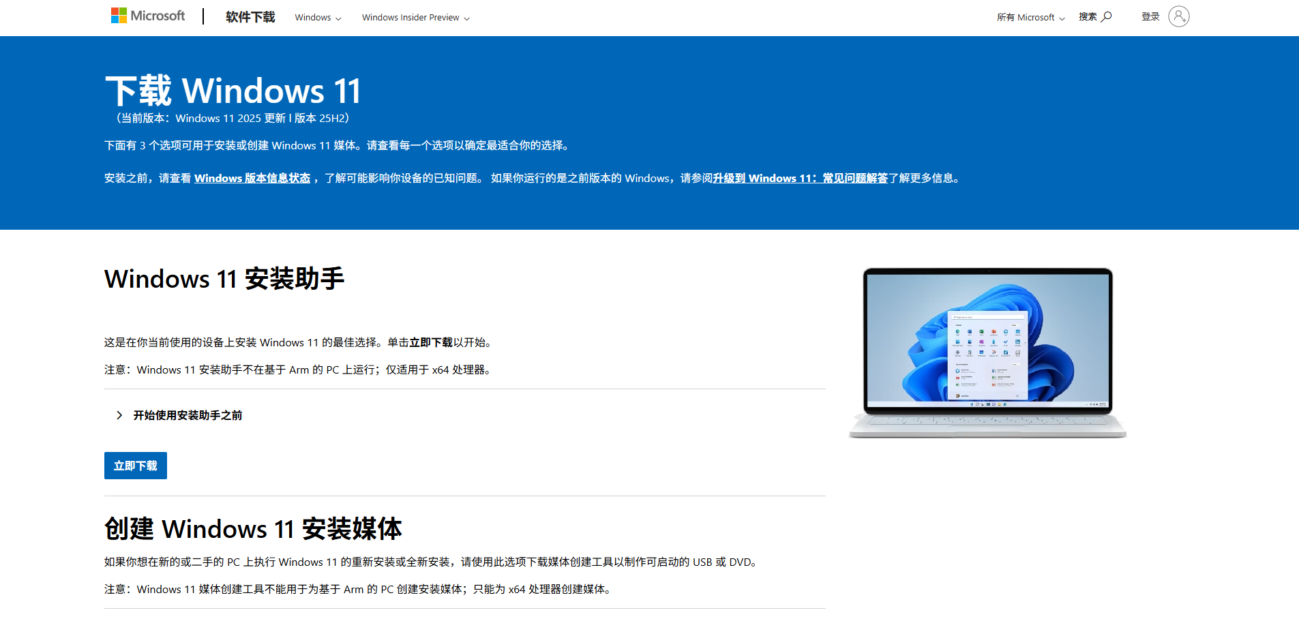The image size is (1299, 619).
Task: Open the 软件下载 menu item
Action: (250, 17)
